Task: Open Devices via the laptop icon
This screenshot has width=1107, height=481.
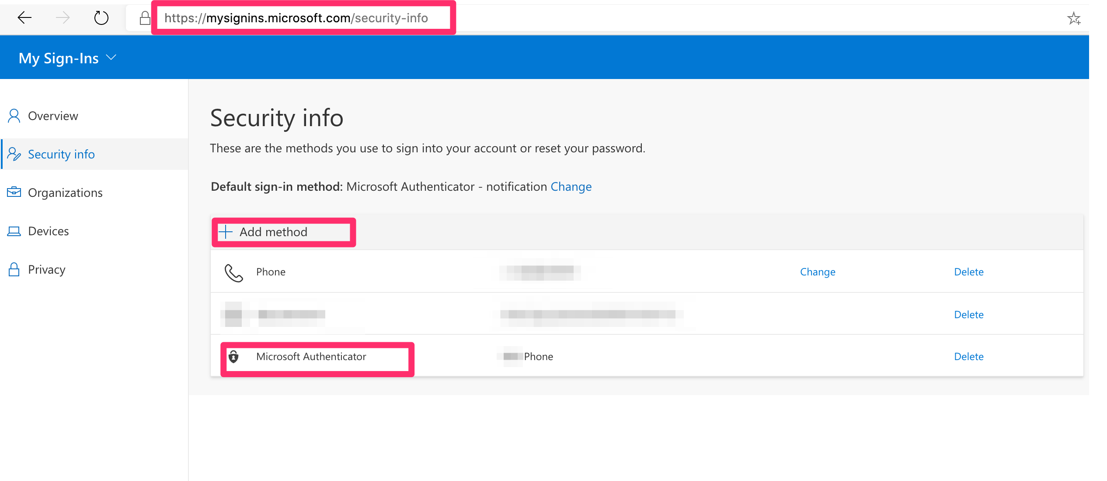Action: tap(14, 230)
